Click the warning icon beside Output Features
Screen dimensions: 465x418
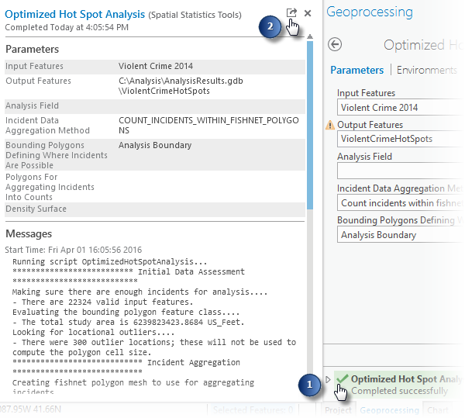pos(330,125)
